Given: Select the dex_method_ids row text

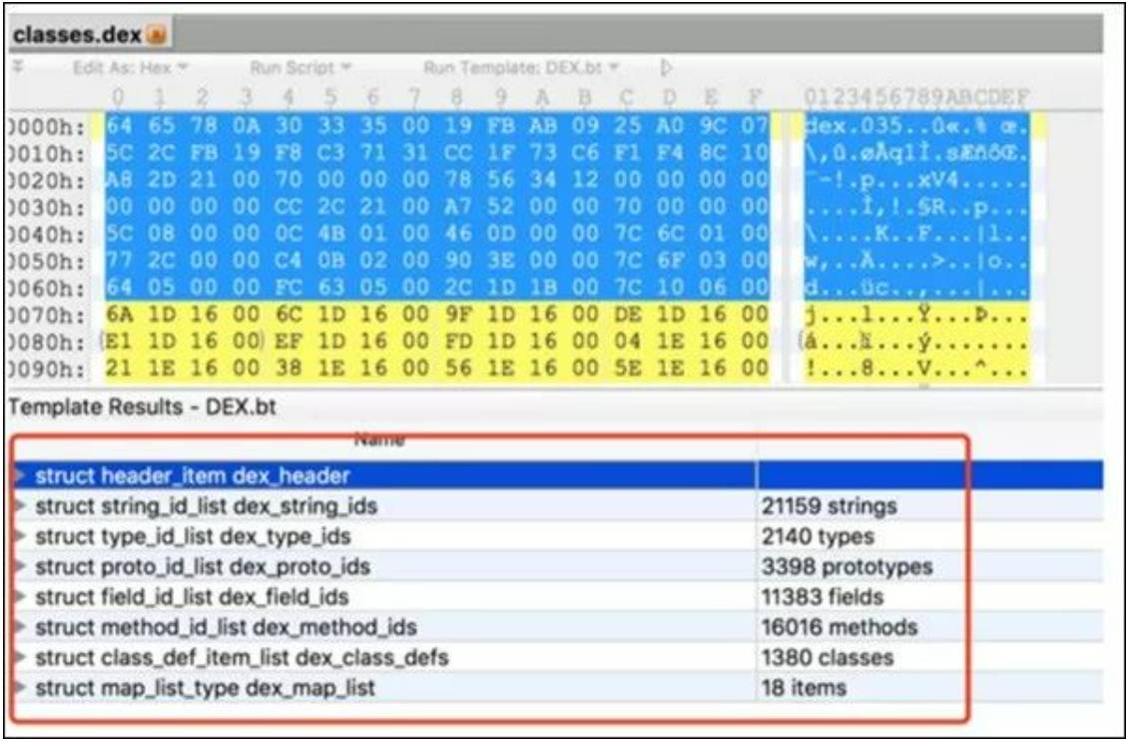Looking at the screenshot, I should [226, 627].
